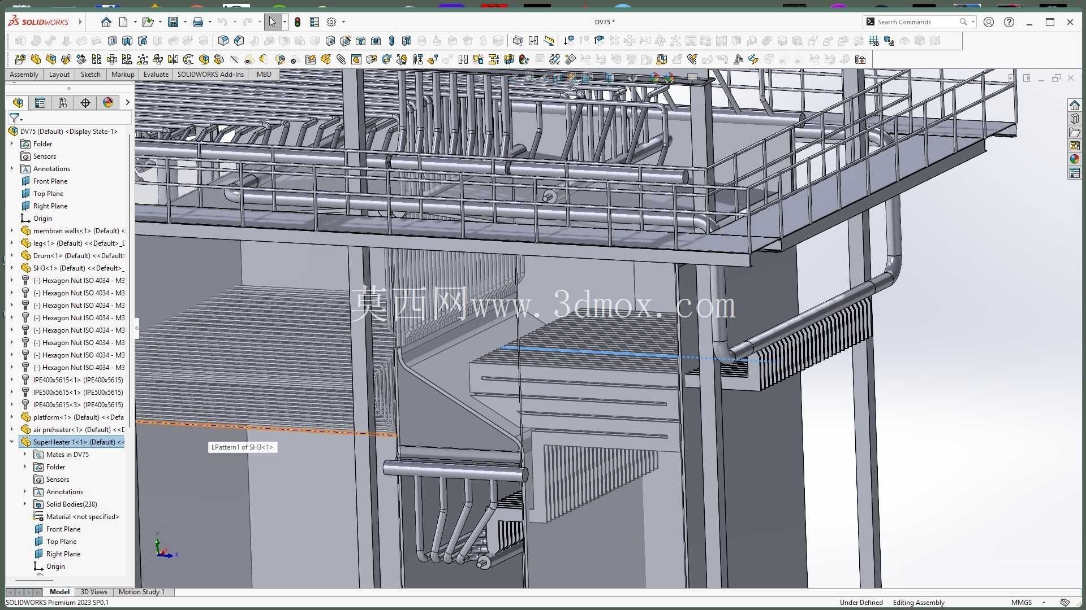Viewport: 1086px width, 610px height.
Task: Select Sensors under SuperHeater 1
Action: click(x=58, y=479)
